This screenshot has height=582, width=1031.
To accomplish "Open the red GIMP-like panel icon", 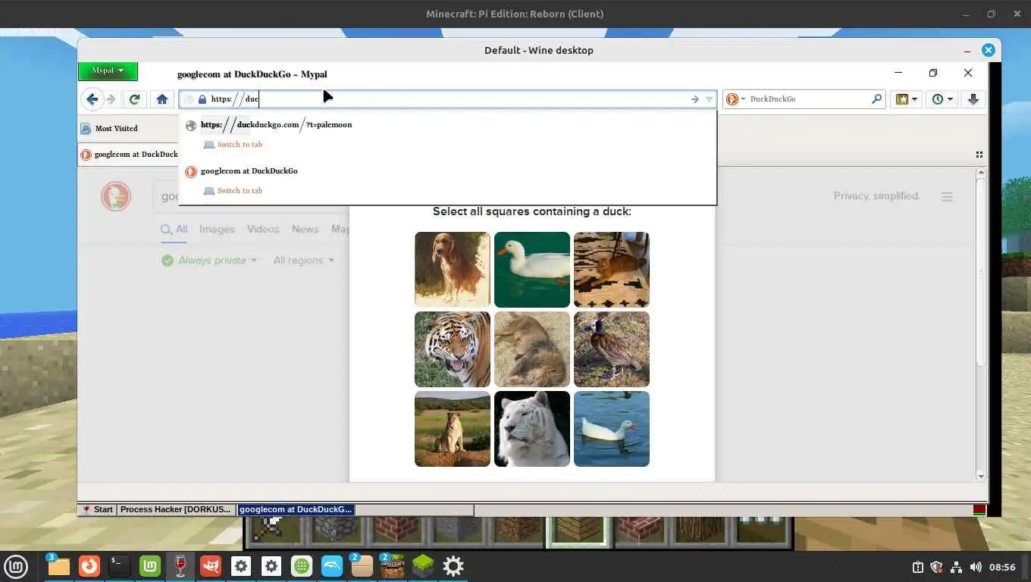I will point(211,566).
